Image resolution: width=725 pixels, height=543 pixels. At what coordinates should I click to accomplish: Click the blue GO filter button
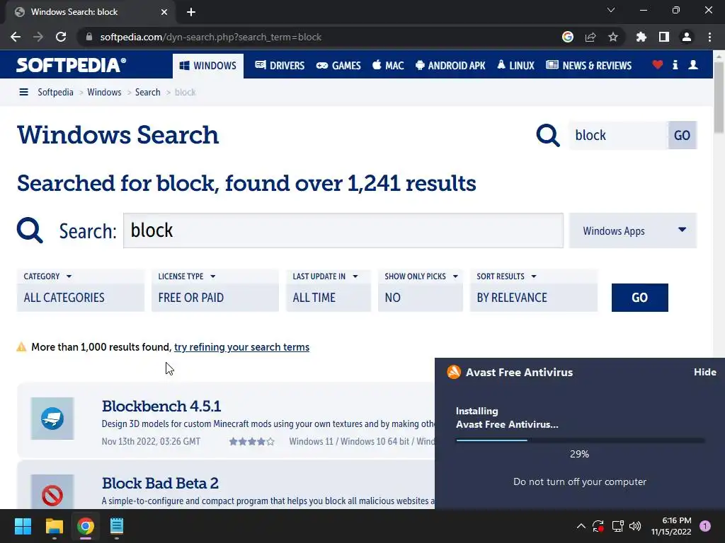click(639, 298)
